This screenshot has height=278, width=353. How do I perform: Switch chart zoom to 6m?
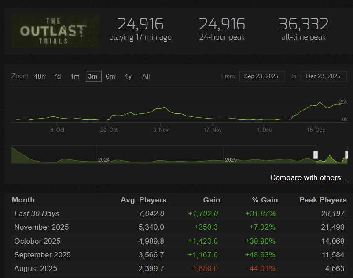[x=110, y=76]
